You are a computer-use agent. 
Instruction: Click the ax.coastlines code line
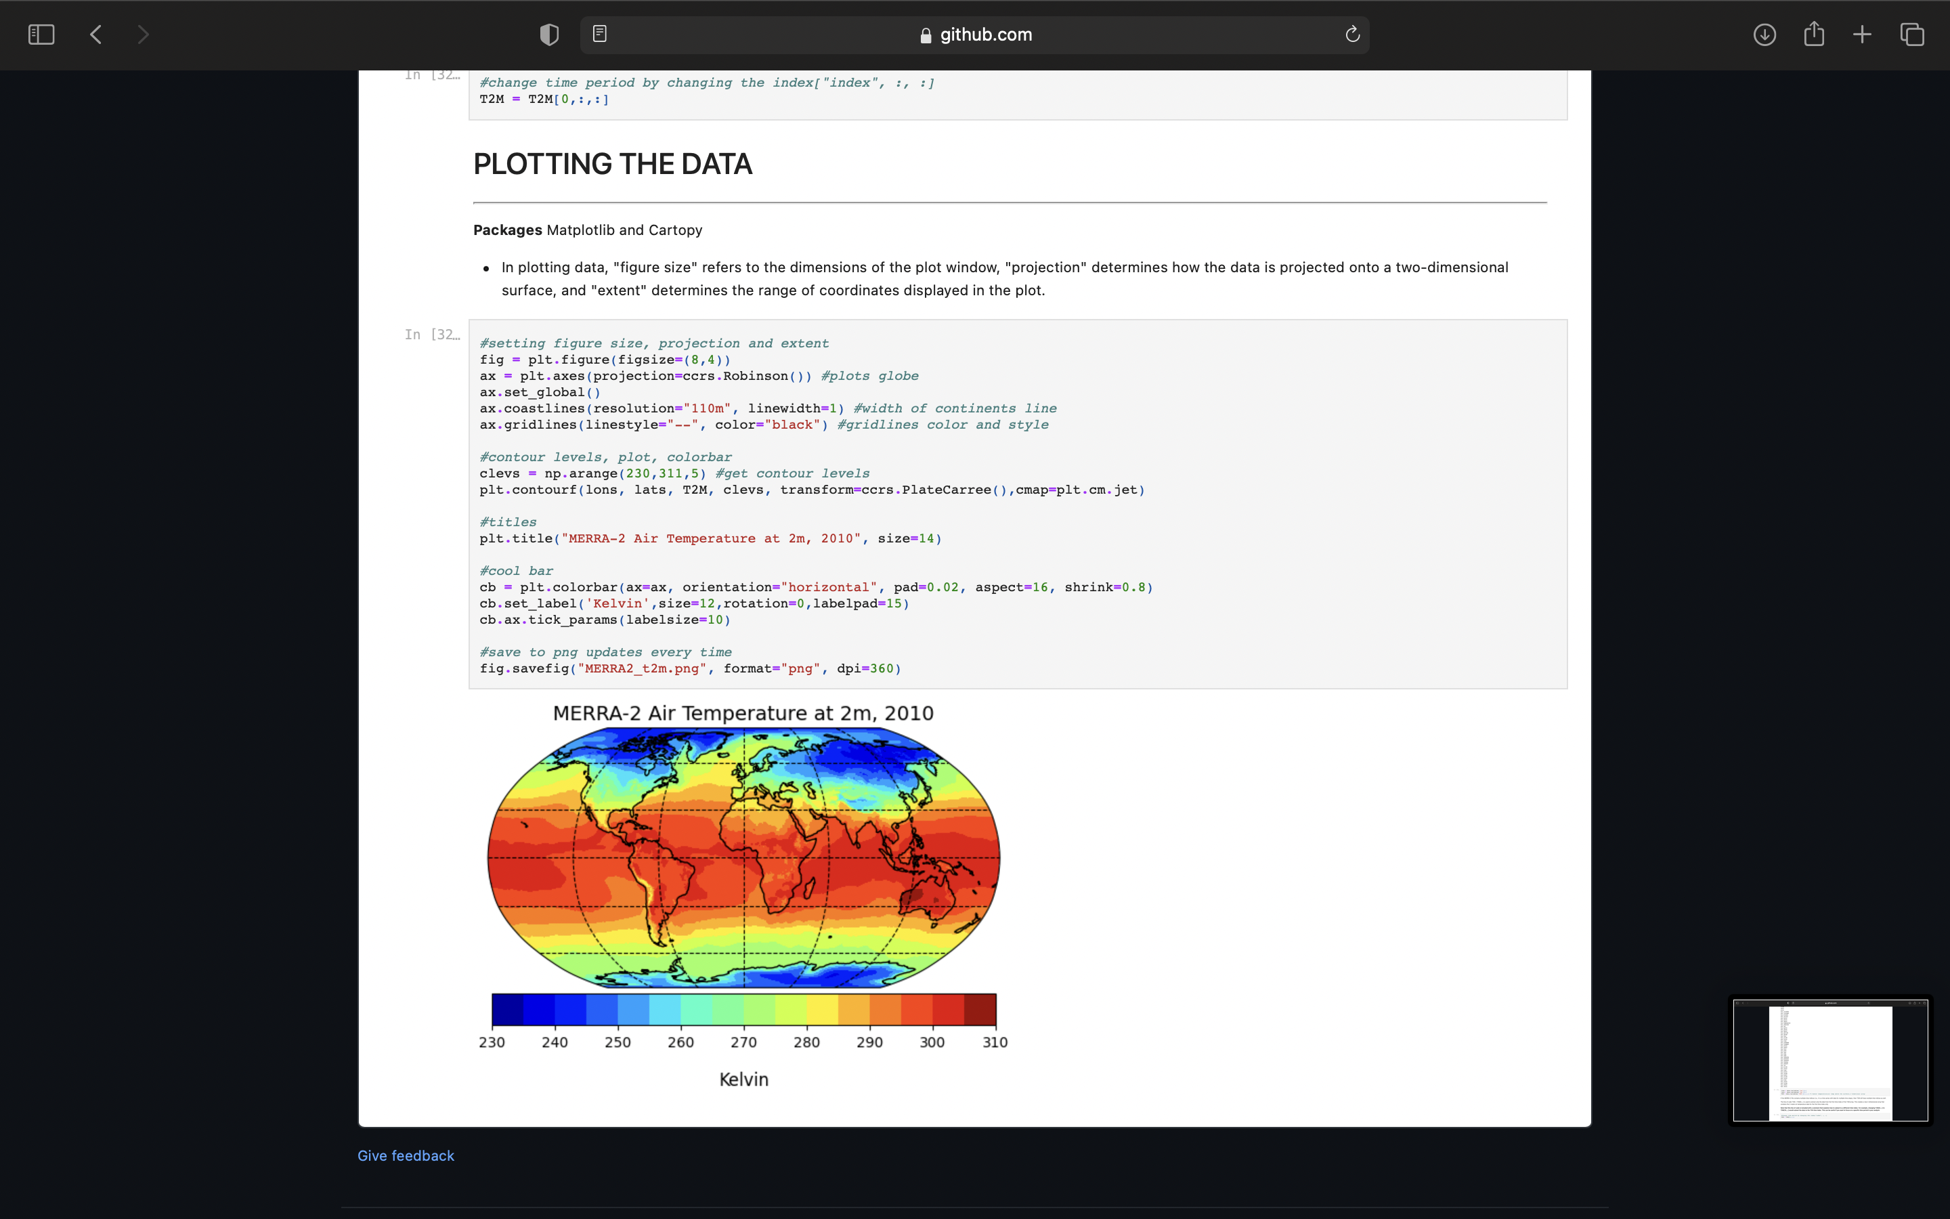(768, 409)
